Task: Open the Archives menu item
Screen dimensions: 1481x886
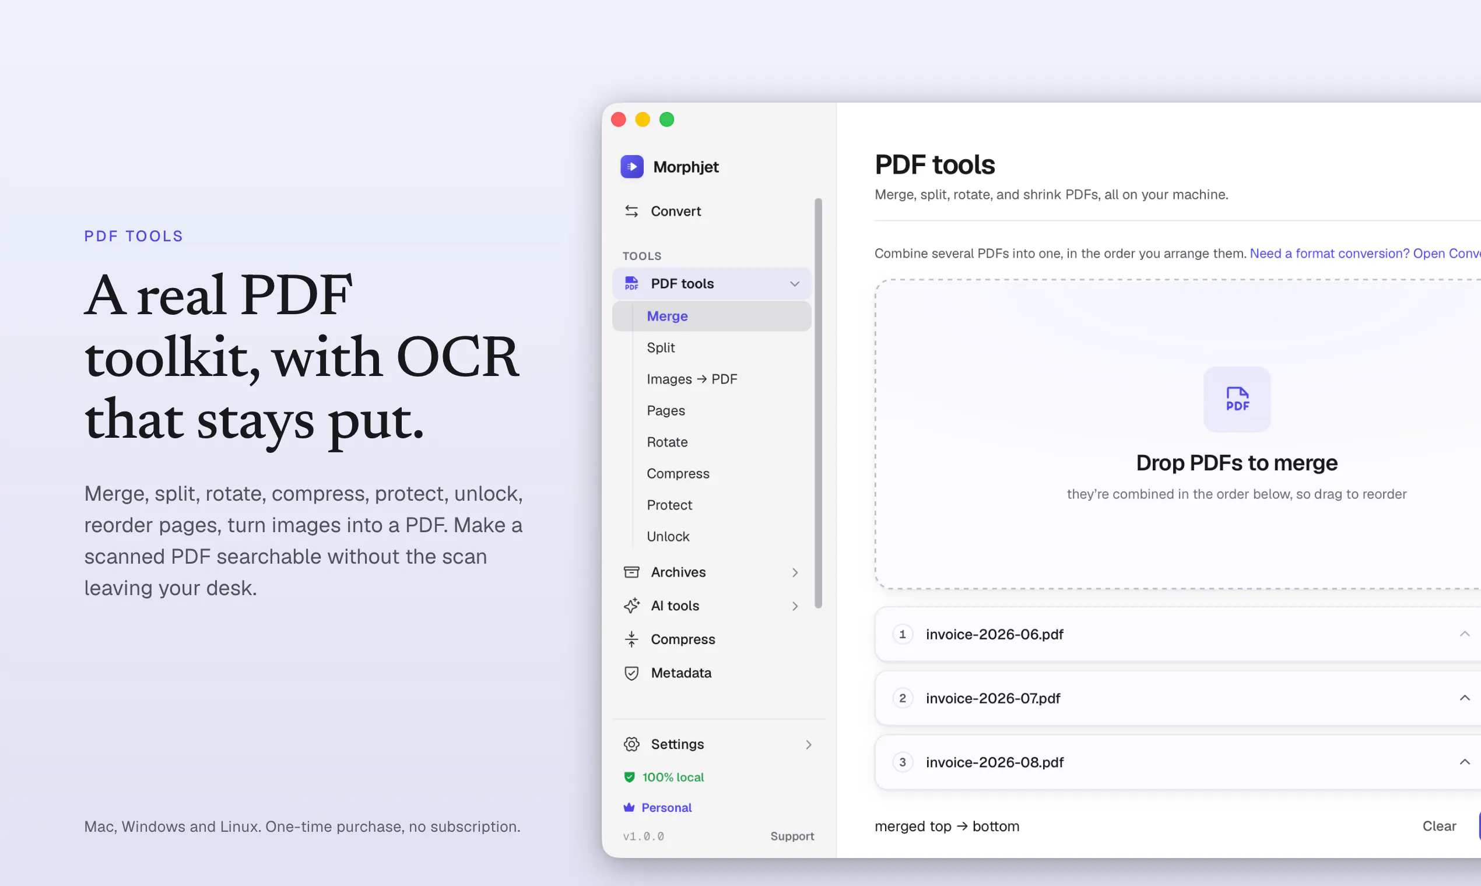Action: tap(712, 572)
